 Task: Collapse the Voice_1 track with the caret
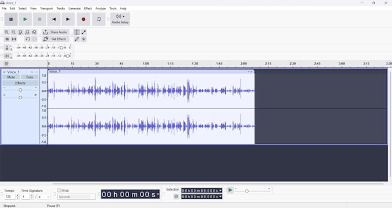pos(32,72)
